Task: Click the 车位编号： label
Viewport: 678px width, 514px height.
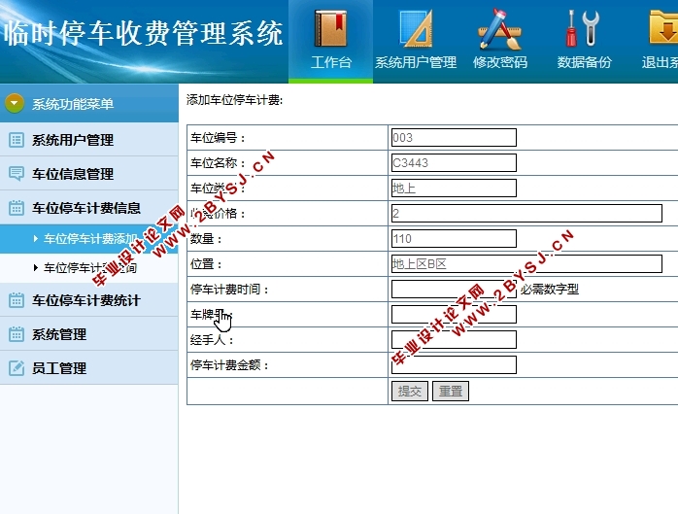Action: click(218, 138)
